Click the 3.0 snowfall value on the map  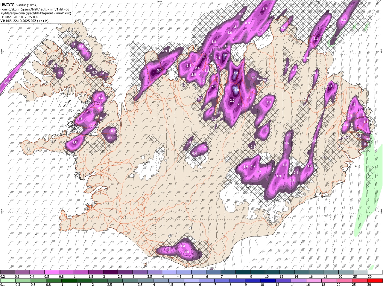(159, 71)
